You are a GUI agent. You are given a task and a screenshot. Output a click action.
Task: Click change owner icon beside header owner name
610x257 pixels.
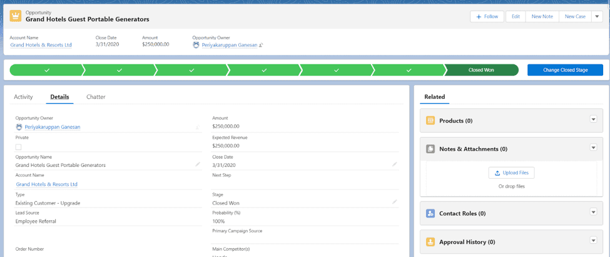(261, 45)
